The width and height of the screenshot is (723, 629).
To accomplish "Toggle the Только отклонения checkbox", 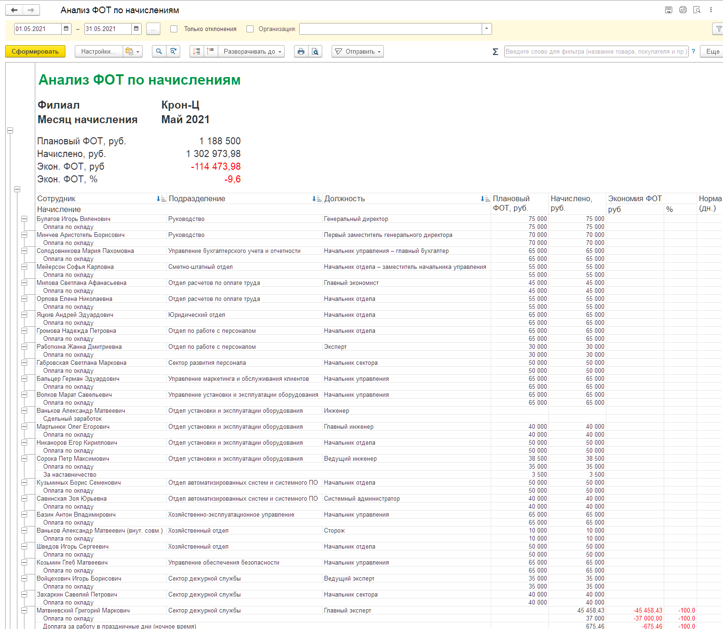I will pyautogui.click(x=174, y=29).
